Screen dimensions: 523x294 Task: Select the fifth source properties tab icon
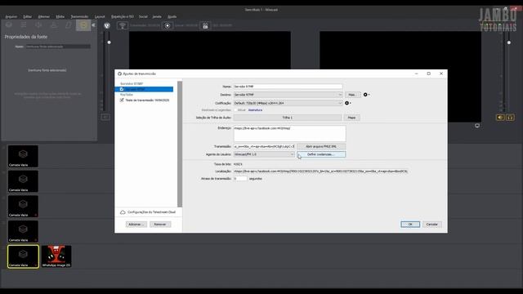coord(69,25)
